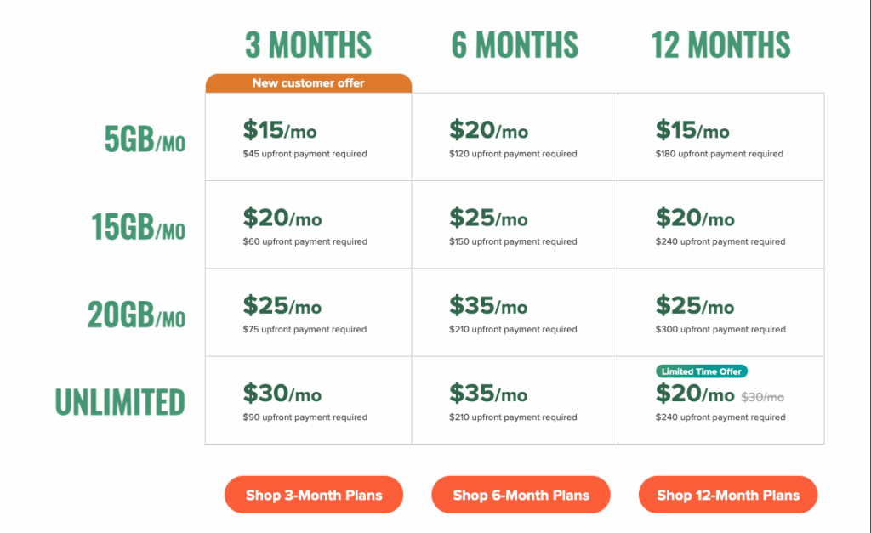Click the 12 MONTHS column heading
This screenshot has width=871, height=533.
tap(720, 44)
